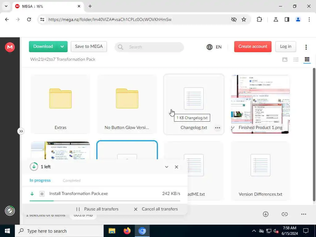This screenshot has width=316, height=237.
Task: Click the bottom bar download icon
Action: (266, 214)
